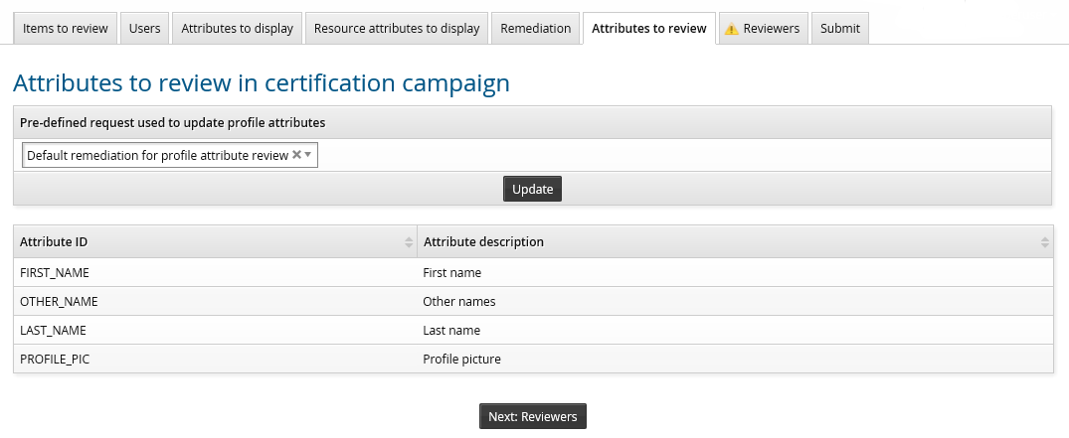This screenshot has height=438, width=1069.
Task: Open the Users tab
Action: coord(144,29)
